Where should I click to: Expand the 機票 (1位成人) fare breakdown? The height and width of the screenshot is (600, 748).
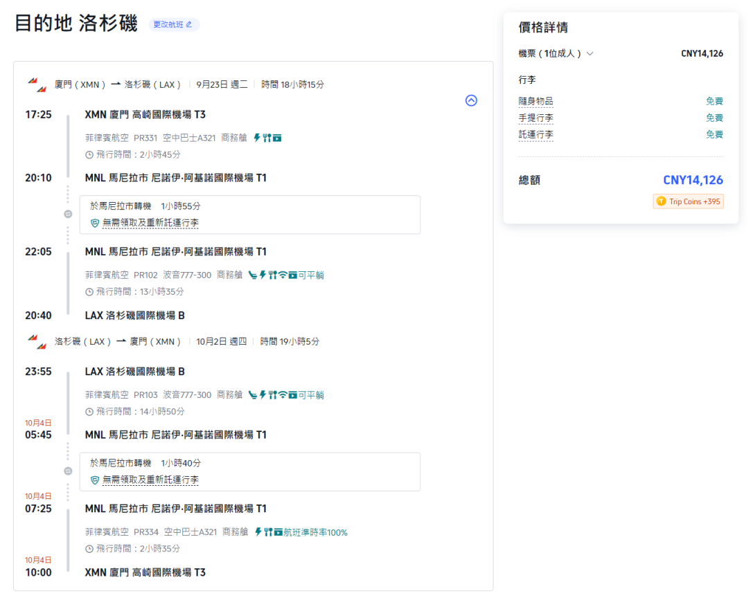point(556,53)
